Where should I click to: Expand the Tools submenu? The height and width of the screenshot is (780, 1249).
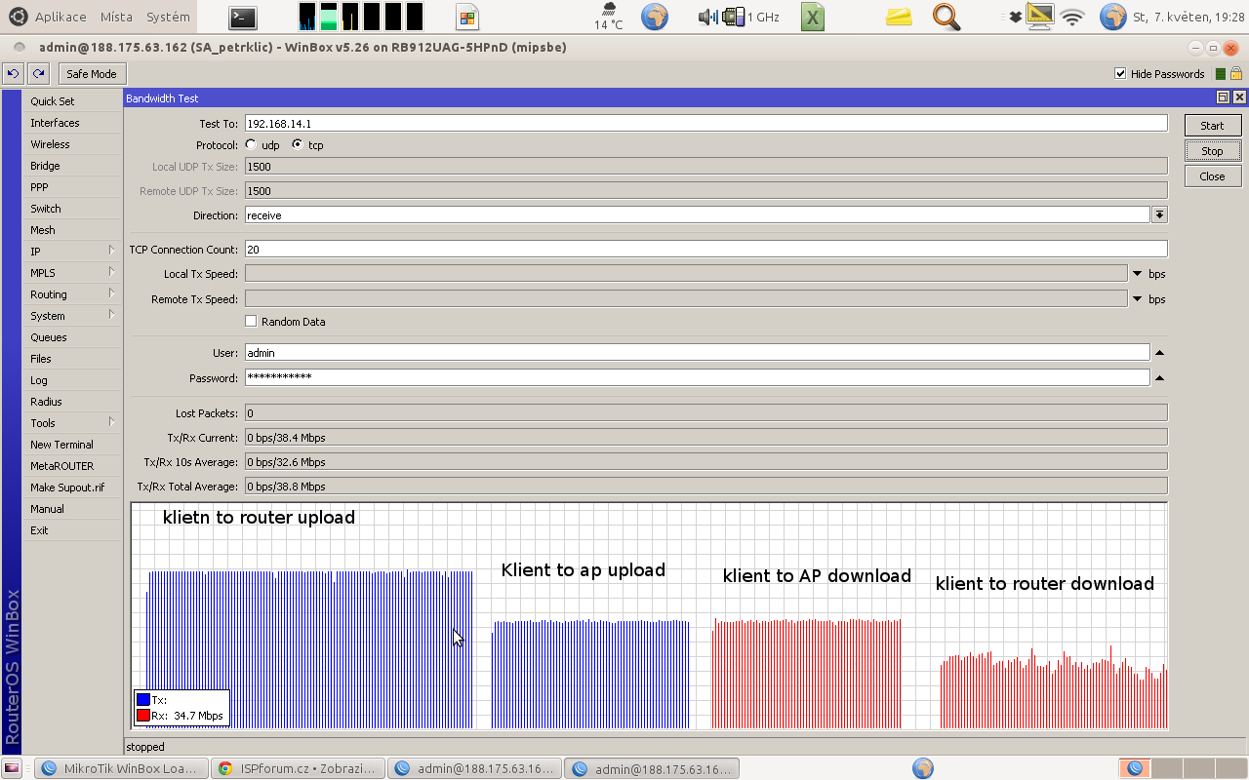click(x=73, y=423)
